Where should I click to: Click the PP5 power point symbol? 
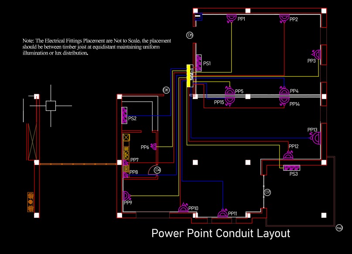pyautogui.click(x=230, y=91)
